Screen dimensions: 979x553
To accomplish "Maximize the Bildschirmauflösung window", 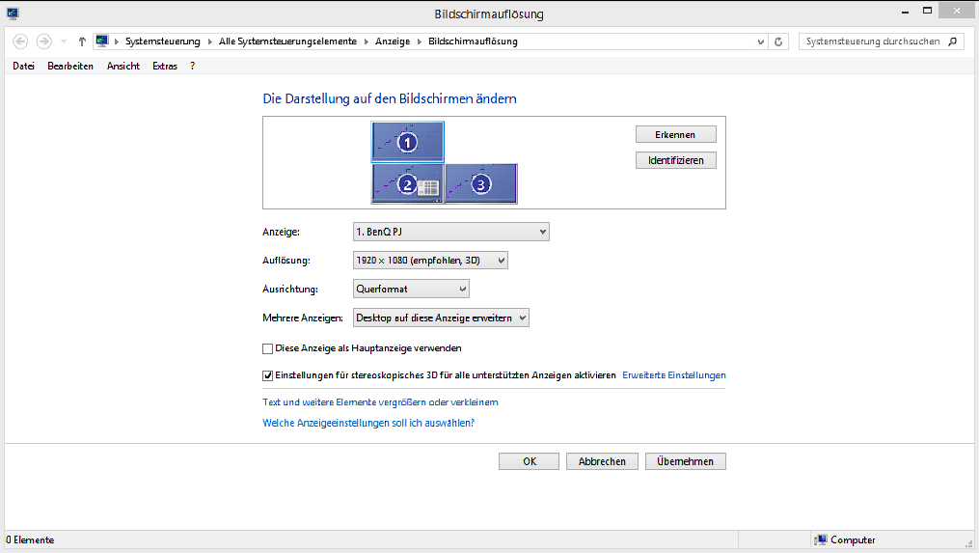I will point(927,11).
